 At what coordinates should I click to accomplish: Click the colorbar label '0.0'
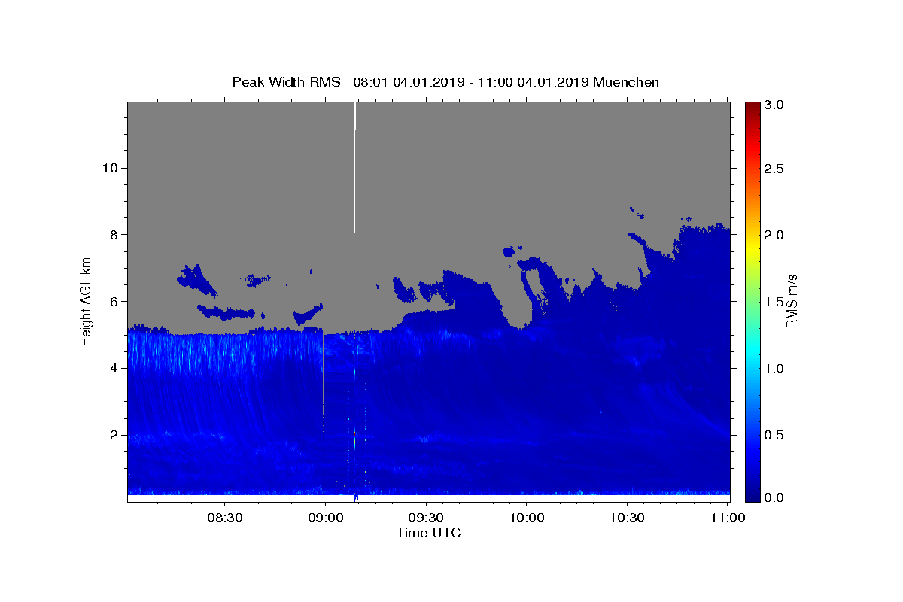774,497
